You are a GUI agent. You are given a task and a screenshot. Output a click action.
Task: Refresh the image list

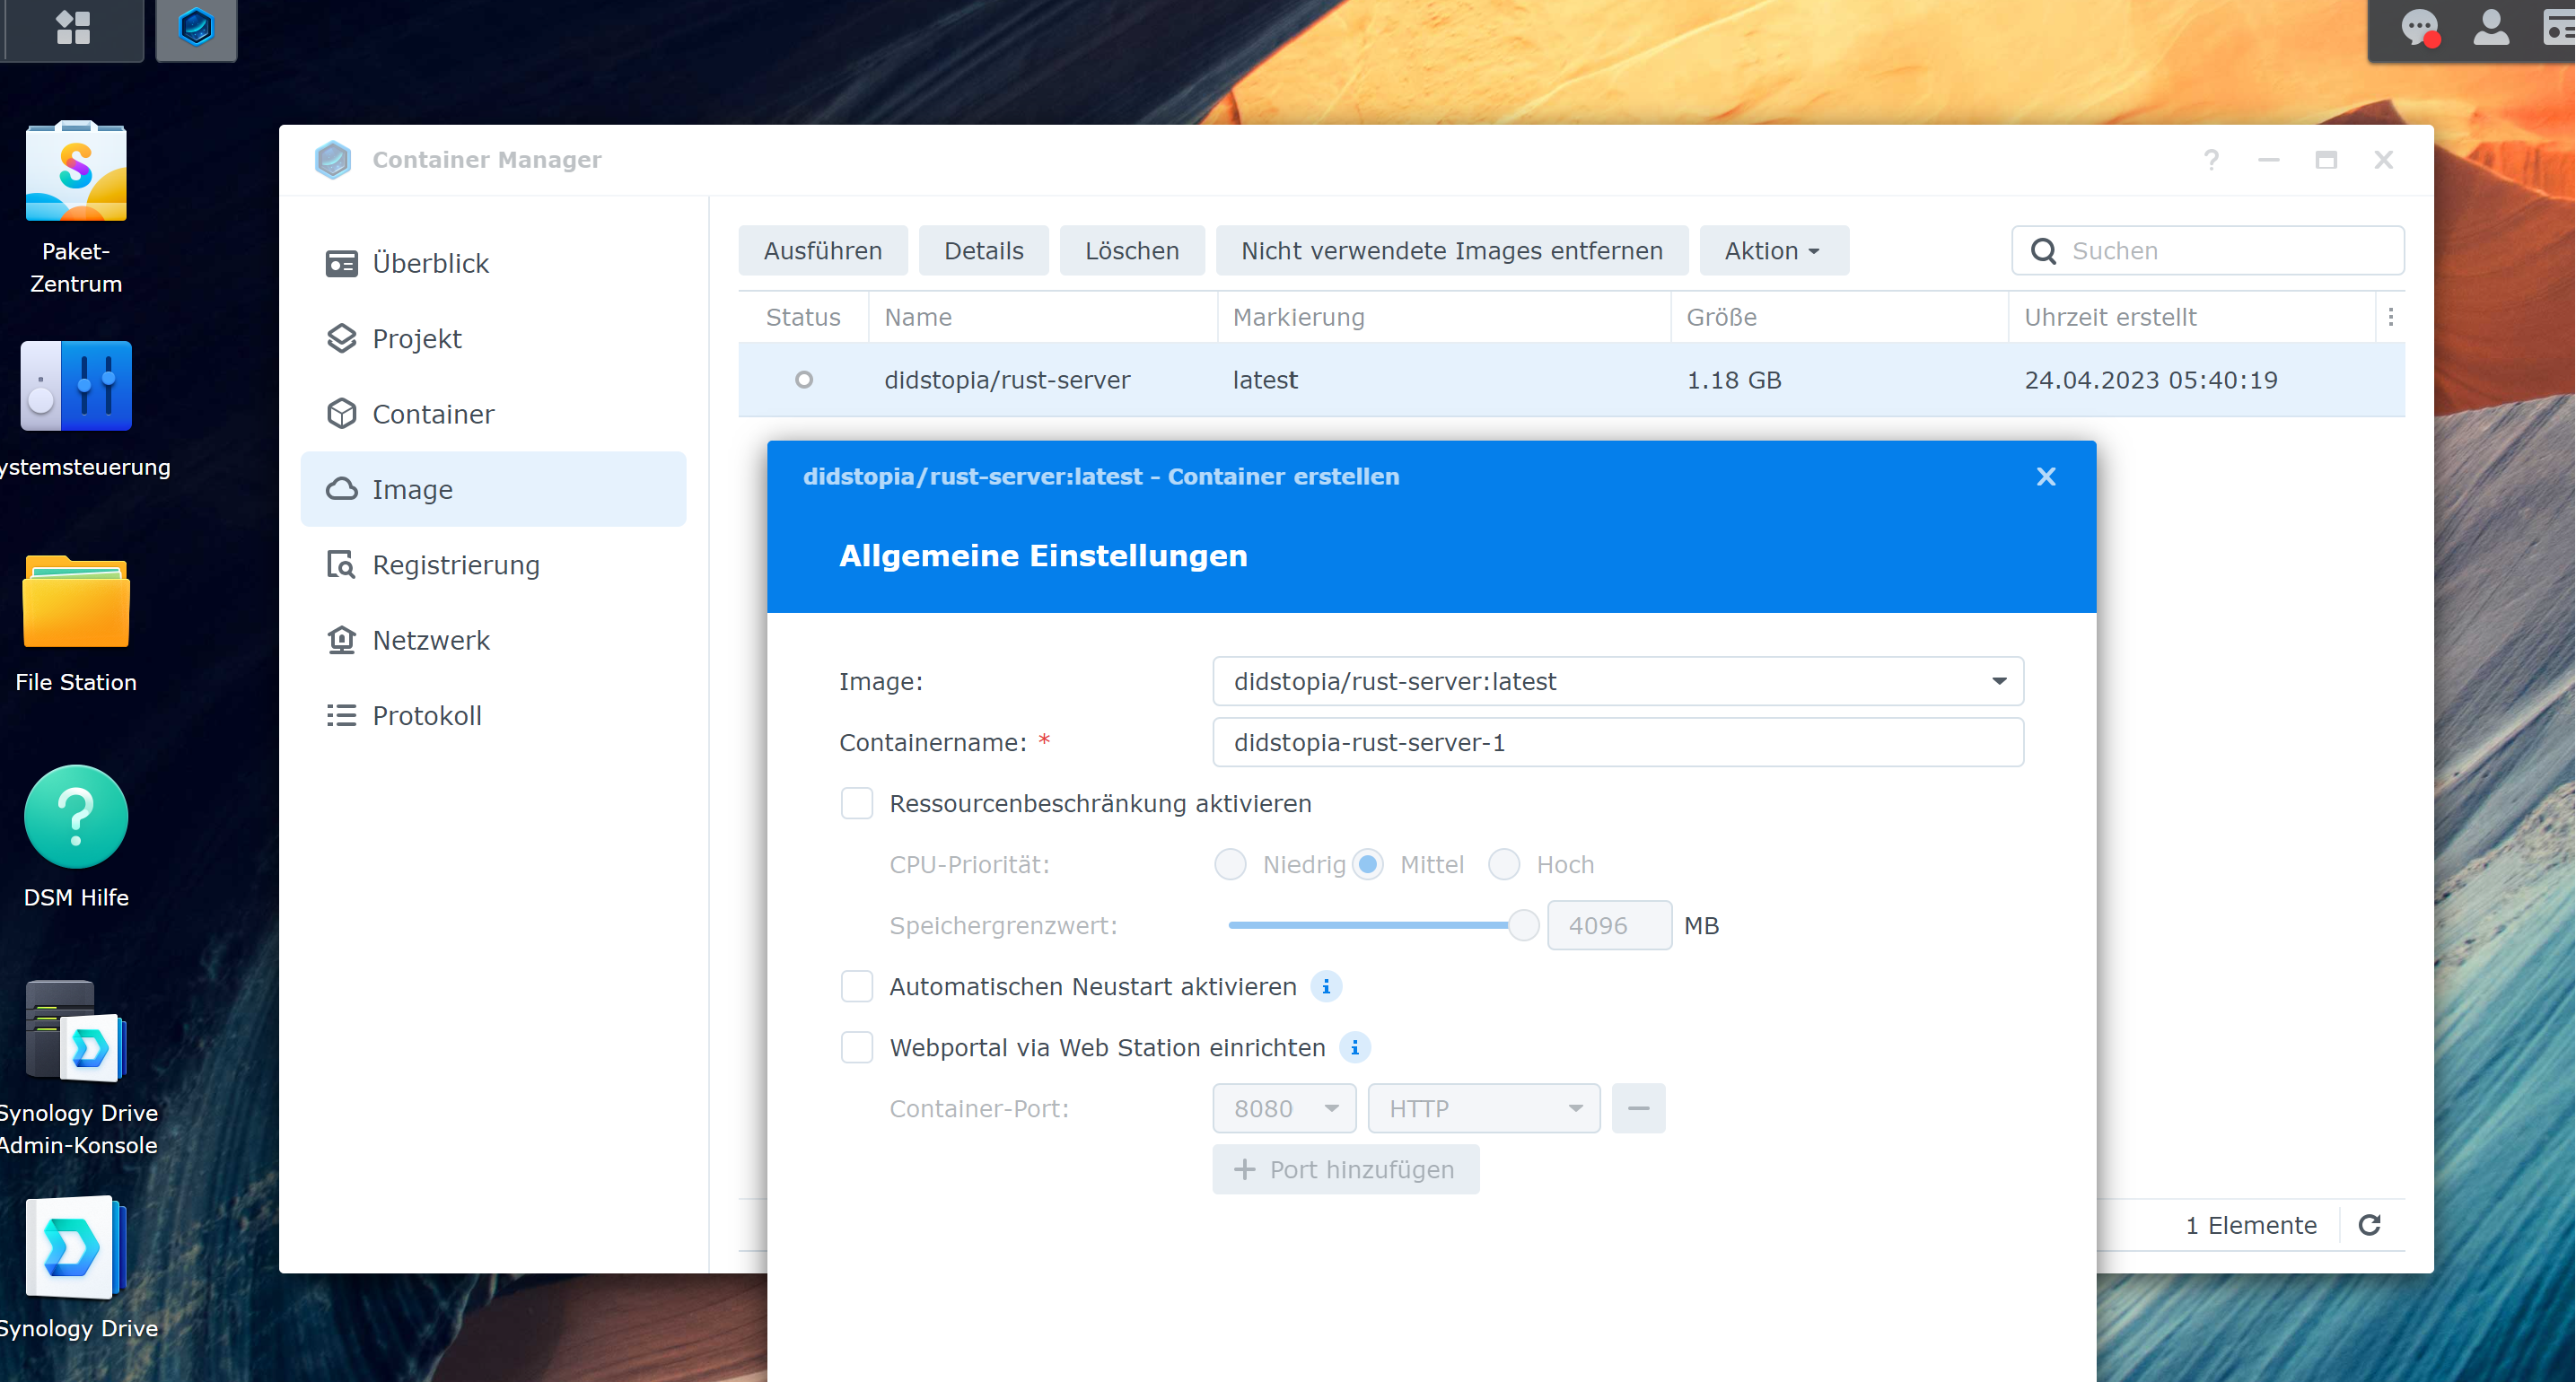coord(2369,1225)
